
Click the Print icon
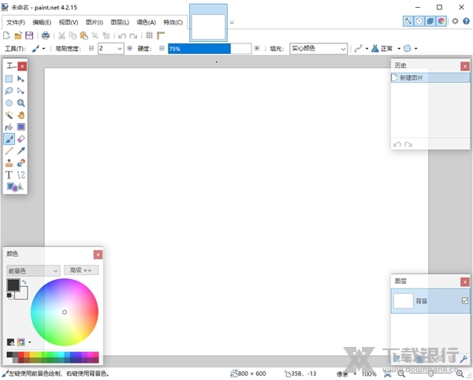coord(46,35)
